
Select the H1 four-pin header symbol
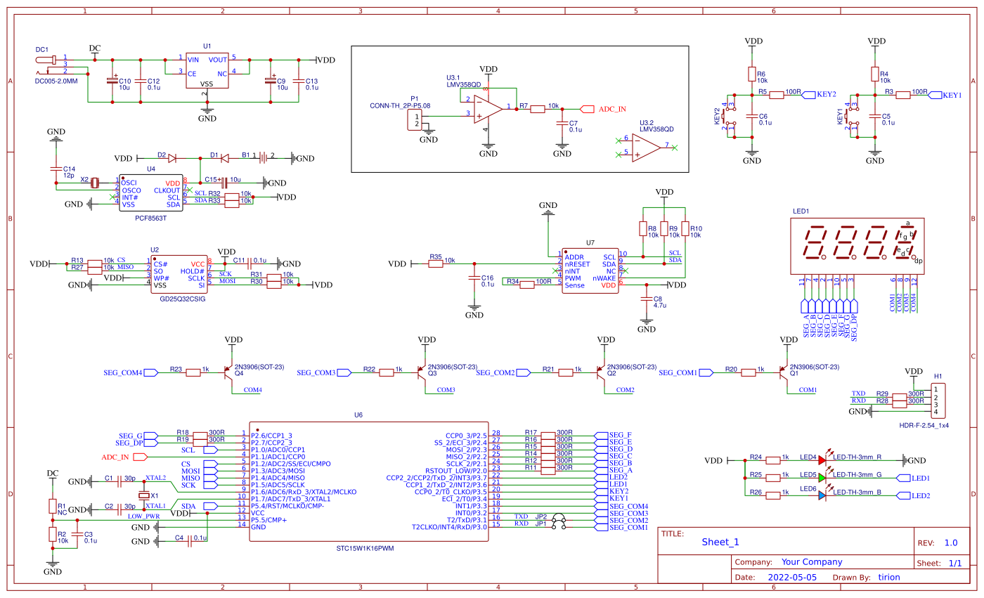(x=937, y=401)
